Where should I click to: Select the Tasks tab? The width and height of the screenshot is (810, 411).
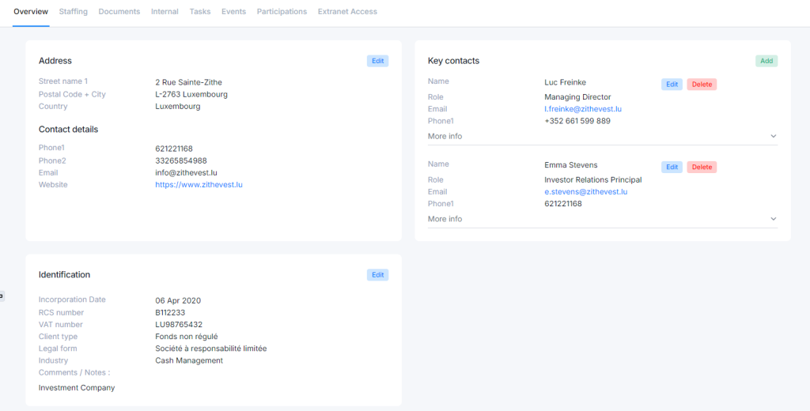click(x=200, y=12)
